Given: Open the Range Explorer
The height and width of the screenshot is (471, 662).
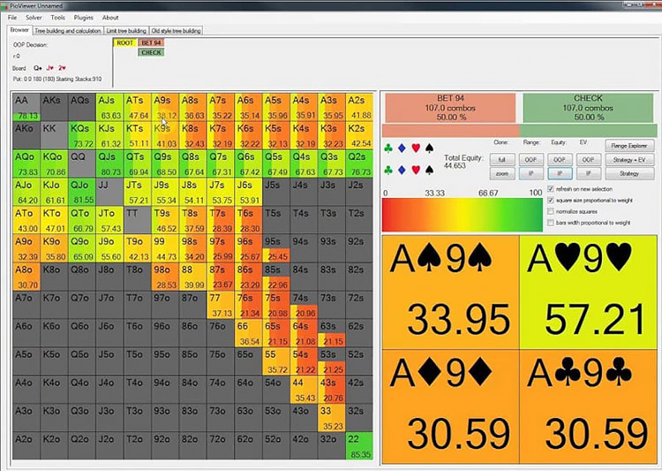Looking at the screenshot, I should click(x=629, y=146).
